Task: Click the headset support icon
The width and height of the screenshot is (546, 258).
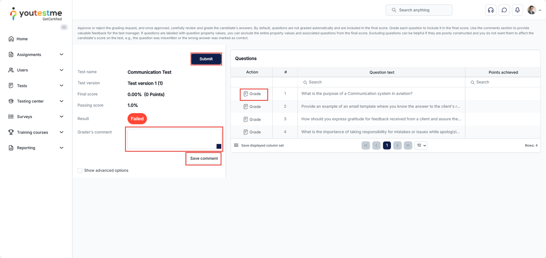Action: [x=491, y=10]
